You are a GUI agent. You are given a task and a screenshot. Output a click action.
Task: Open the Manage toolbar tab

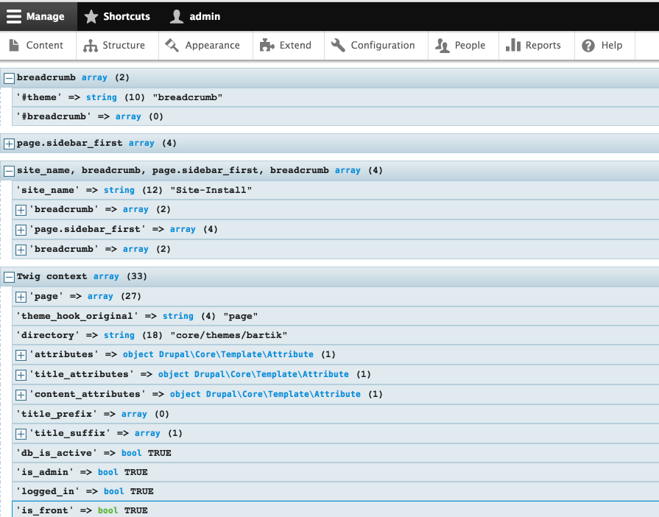[38, 16]
